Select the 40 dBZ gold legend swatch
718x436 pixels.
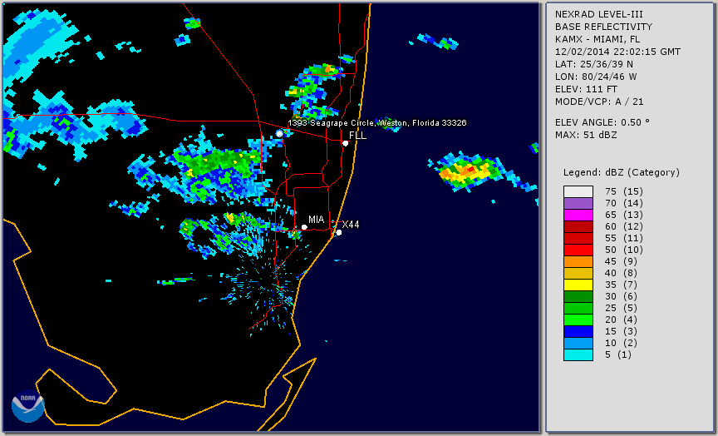(x=578, y=273)
